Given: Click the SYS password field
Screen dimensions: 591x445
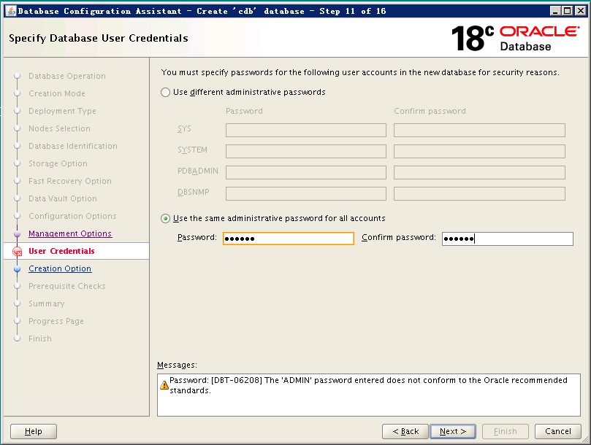Looking at the screenshot, I should coord(306,131).
